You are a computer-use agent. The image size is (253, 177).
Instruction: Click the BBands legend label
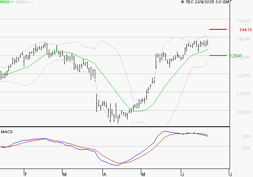click(x=23, y=2)
